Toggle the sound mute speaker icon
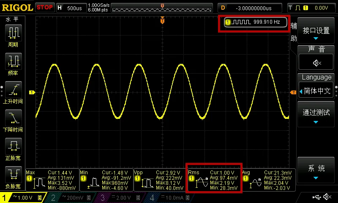Image resolution: width=338 pixels, height=203 pixels. click(316, 63)
